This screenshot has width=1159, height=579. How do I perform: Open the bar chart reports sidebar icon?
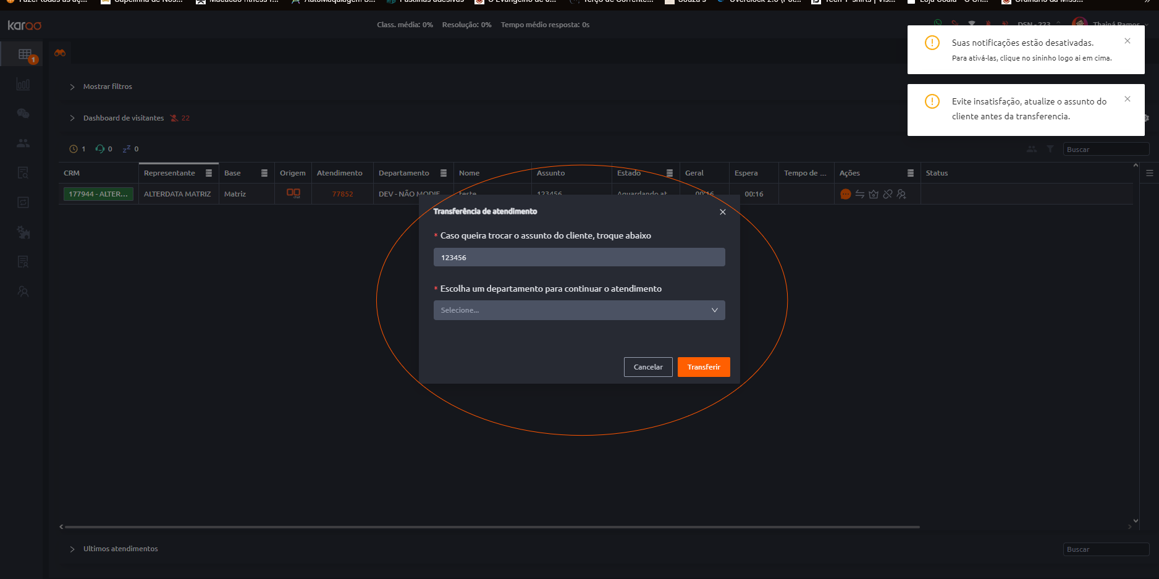point(23,84)
